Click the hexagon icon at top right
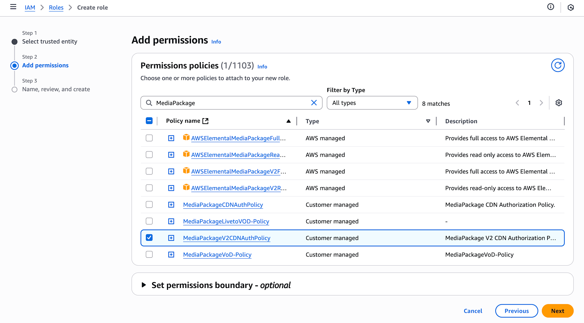Screen dimensions: 584x323 (571, 8)
